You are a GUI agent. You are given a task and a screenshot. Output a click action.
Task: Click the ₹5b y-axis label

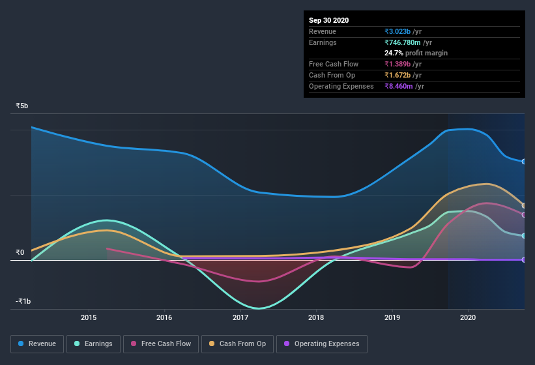coord(22,106)
